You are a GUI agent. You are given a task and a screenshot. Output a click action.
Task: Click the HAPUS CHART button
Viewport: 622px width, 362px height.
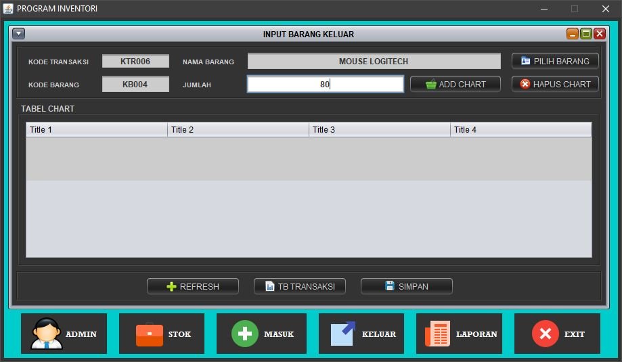coord(555,85)
